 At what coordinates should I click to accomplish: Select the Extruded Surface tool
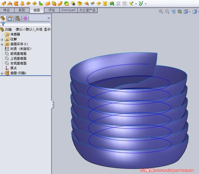pos(4,3)
